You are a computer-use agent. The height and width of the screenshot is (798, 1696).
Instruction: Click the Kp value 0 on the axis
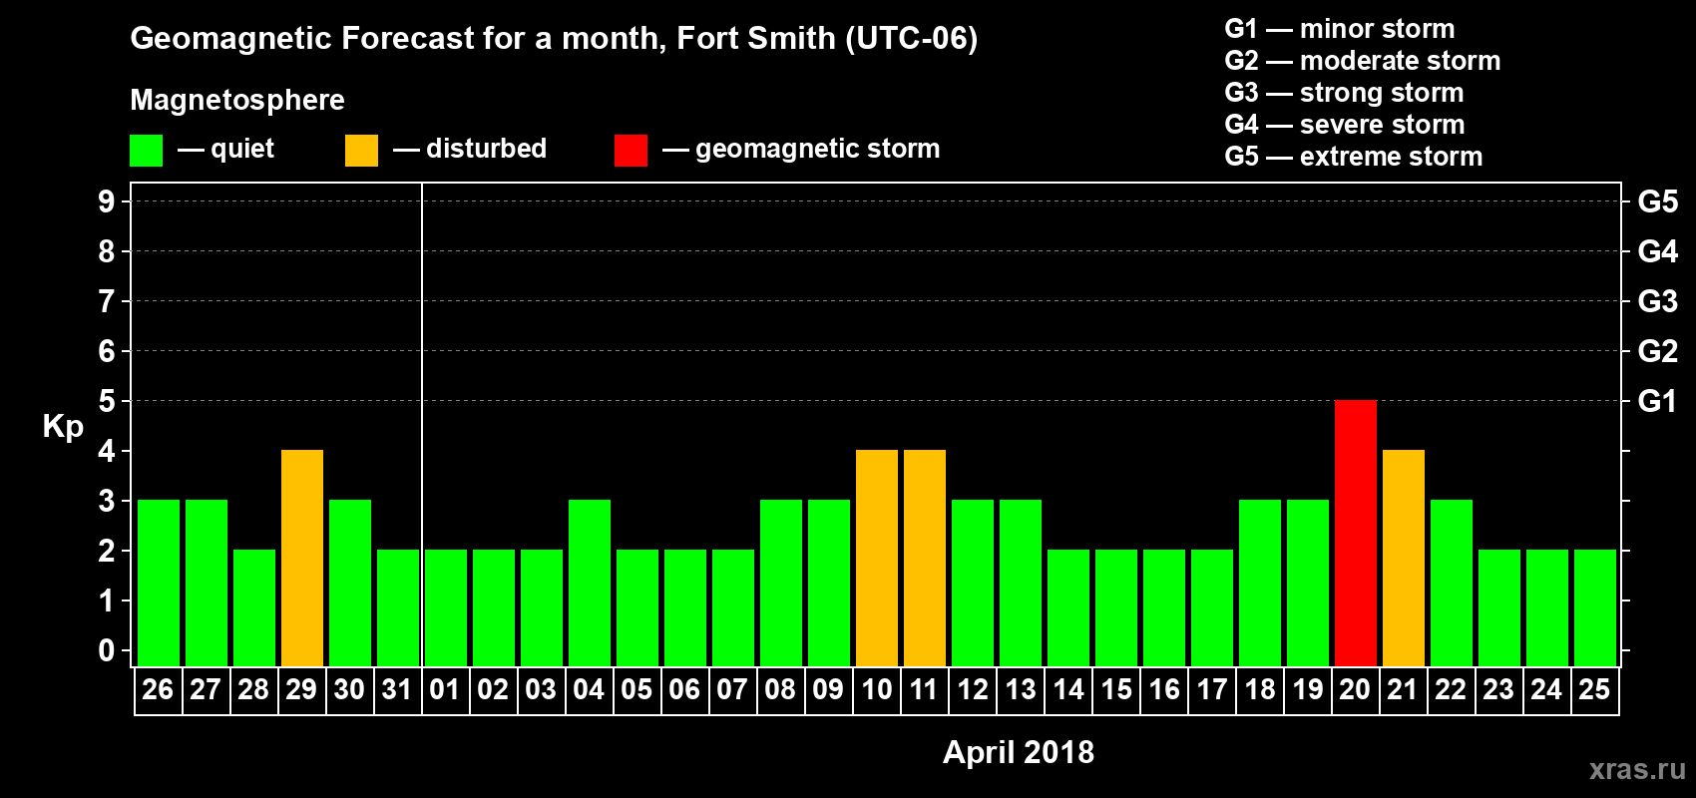point(107,650)
